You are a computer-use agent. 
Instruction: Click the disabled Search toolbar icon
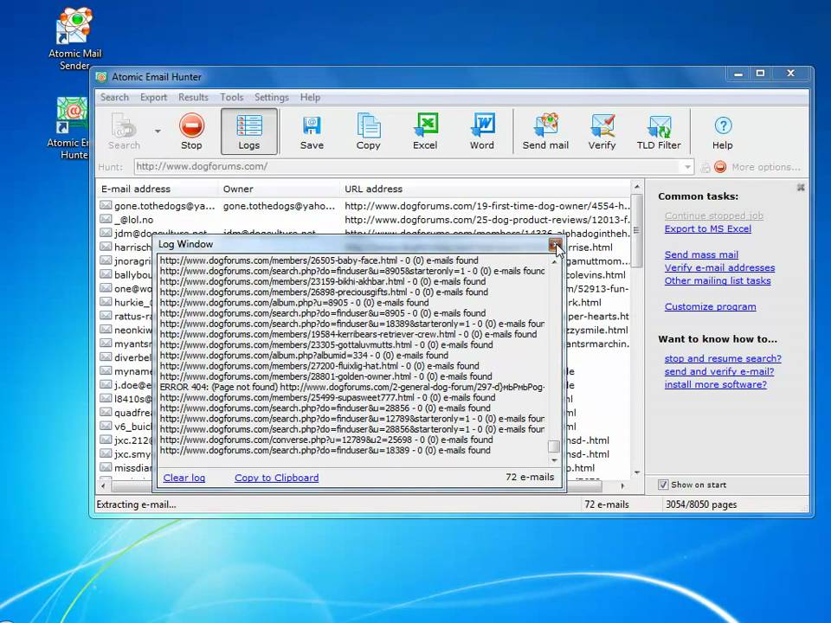(x=124, y=132)
